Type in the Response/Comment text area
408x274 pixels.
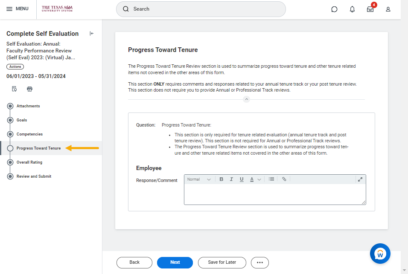pos(274,194)
